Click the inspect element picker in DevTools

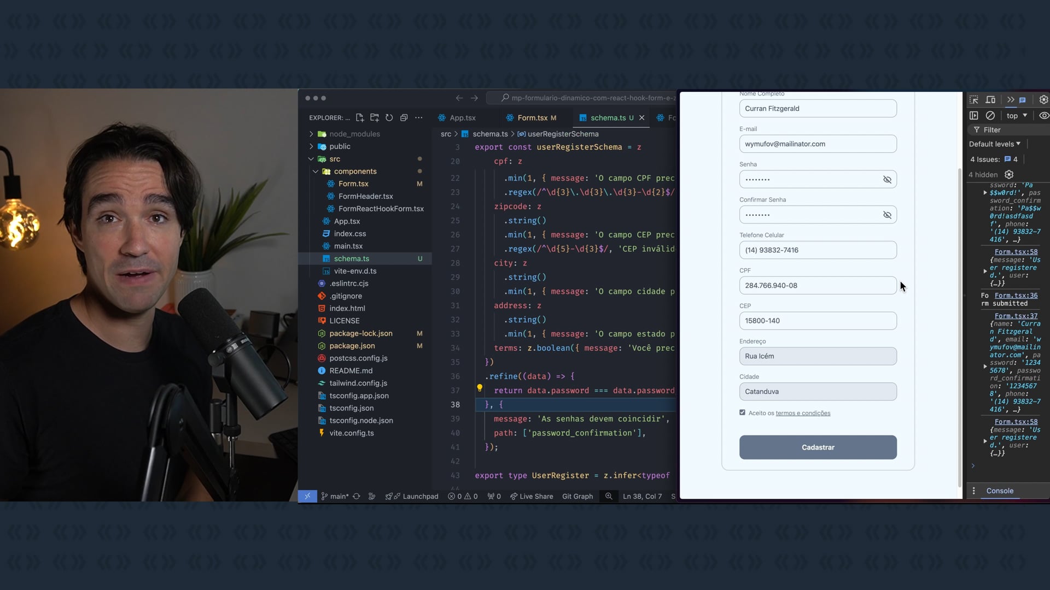[x=974, y=100]
